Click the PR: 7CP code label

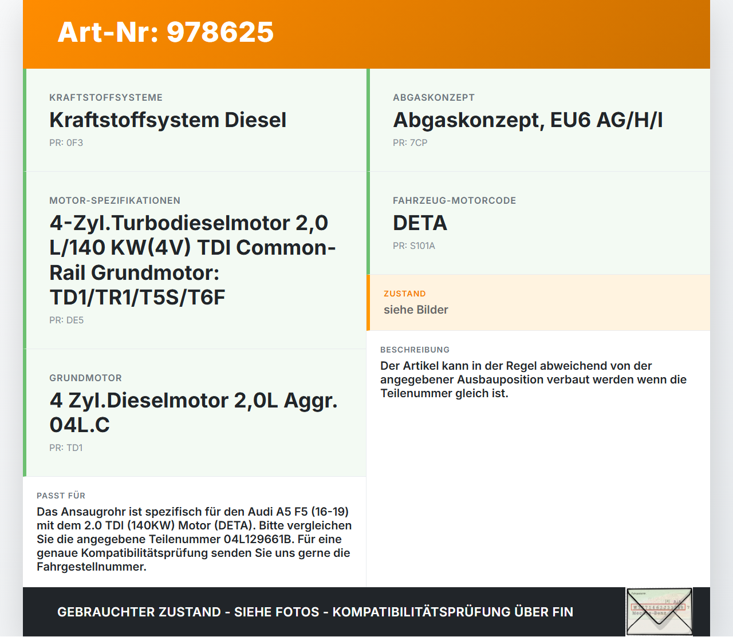409,143
